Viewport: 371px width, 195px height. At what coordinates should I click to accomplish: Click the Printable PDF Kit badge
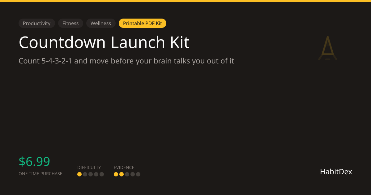(143, 23)
